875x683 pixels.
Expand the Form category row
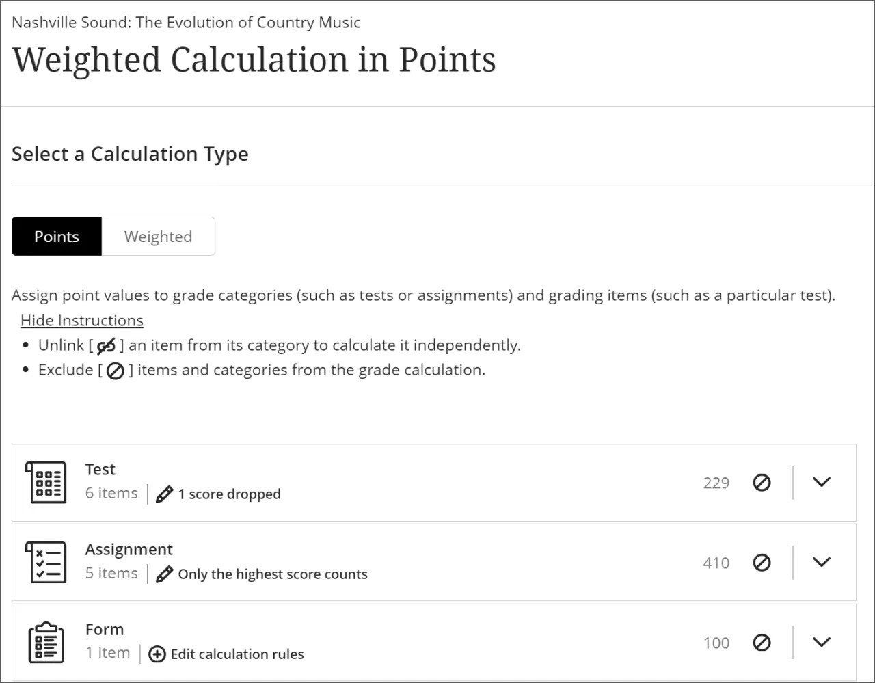(822, 642)
